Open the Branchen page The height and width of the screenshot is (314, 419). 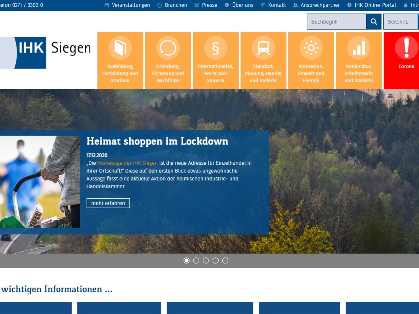click(176, 5)
